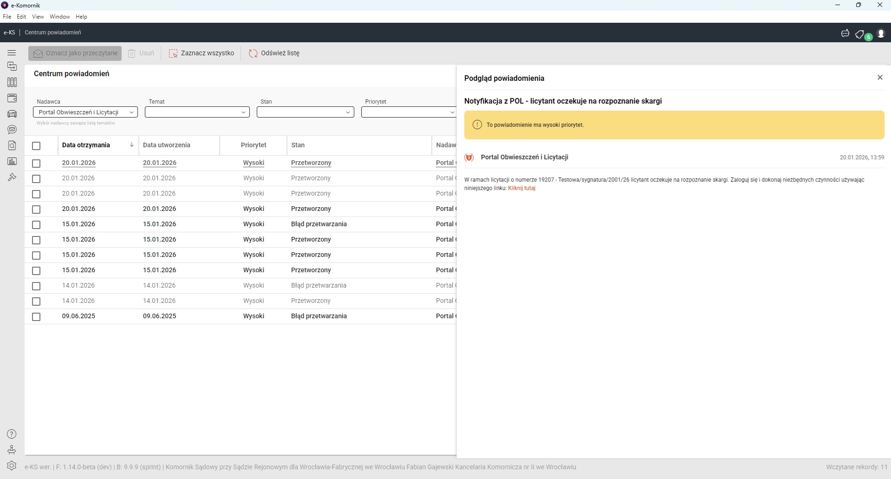Click the document search sidebar icon
891x479 pixels.
pos(12,145)
